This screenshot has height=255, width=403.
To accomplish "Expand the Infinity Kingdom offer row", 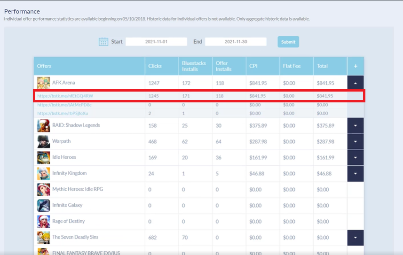I will coord(356,173).
